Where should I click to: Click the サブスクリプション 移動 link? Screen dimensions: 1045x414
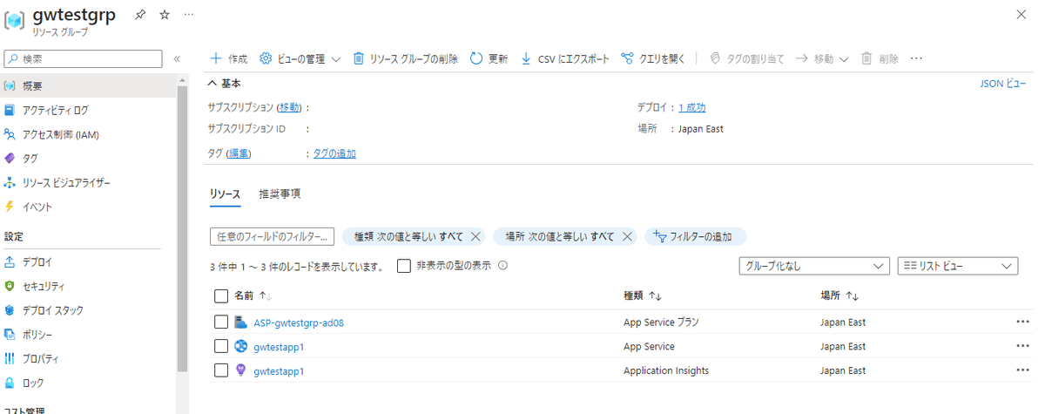(x=289, y=107)
